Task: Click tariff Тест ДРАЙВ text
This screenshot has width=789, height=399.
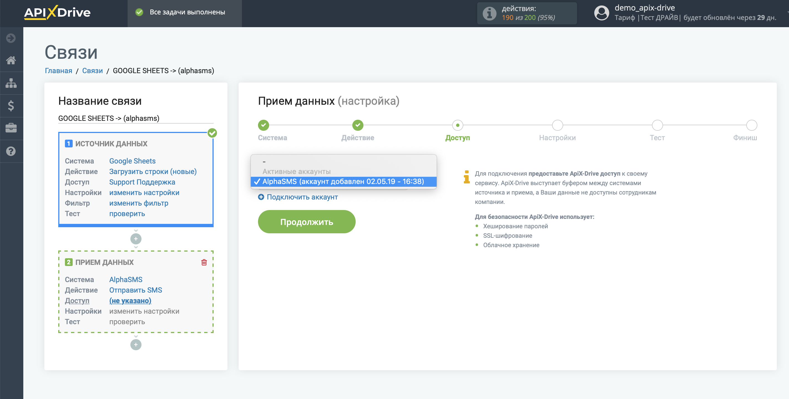Action: (659, 17)
